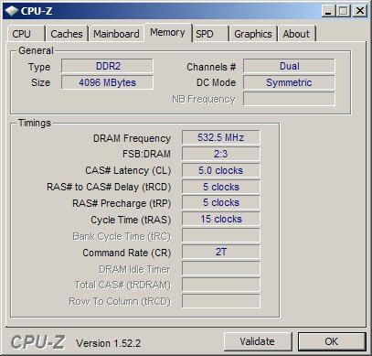Minimize the CPU-Z window

tap(328, 11)
